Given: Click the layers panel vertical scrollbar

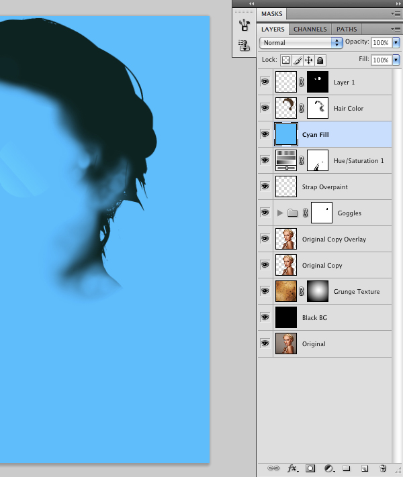Looking at the screenshot, I should (x=396, y=266).
